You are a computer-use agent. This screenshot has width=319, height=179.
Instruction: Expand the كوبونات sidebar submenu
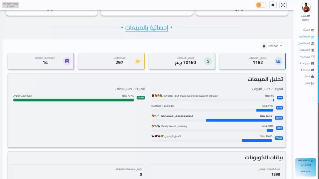306,63
